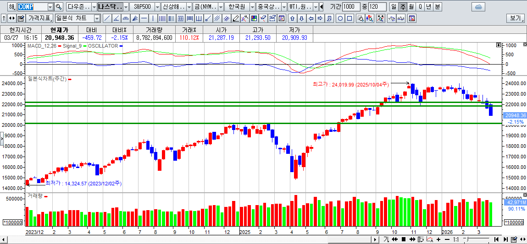Select the angle line drawing tool
Image resolution: width=527 pixels, height=244 pixels.
[116, 18]
